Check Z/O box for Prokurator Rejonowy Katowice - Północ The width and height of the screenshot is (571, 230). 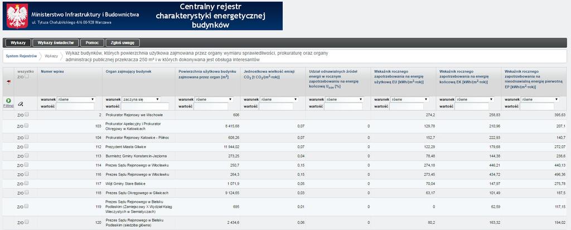[27, 137]
